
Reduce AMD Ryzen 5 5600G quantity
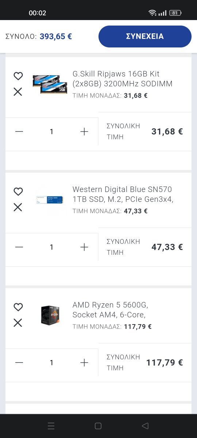pyautogui.click(x=19, y=362)
